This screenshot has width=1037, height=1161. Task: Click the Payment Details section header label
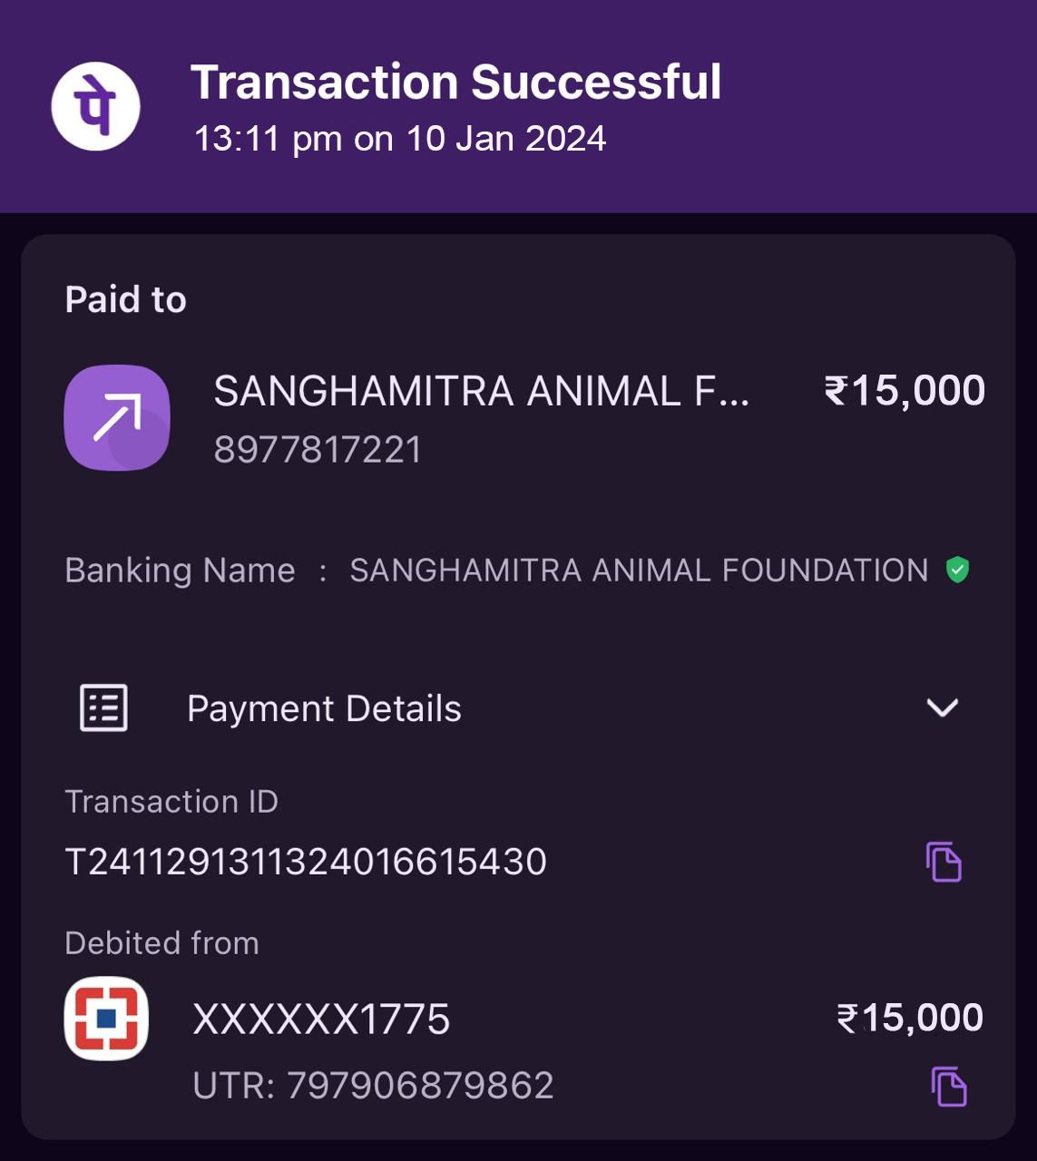324,708
